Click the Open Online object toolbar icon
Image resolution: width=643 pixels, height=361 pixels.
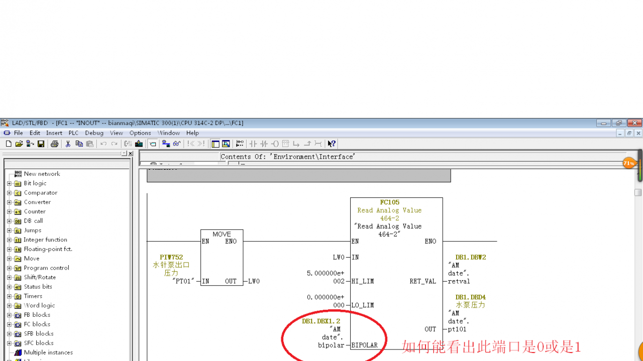point(30,144)
